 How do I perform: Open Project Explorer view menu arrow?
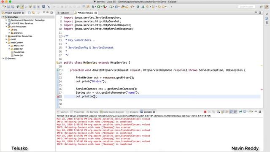point(44,12)
